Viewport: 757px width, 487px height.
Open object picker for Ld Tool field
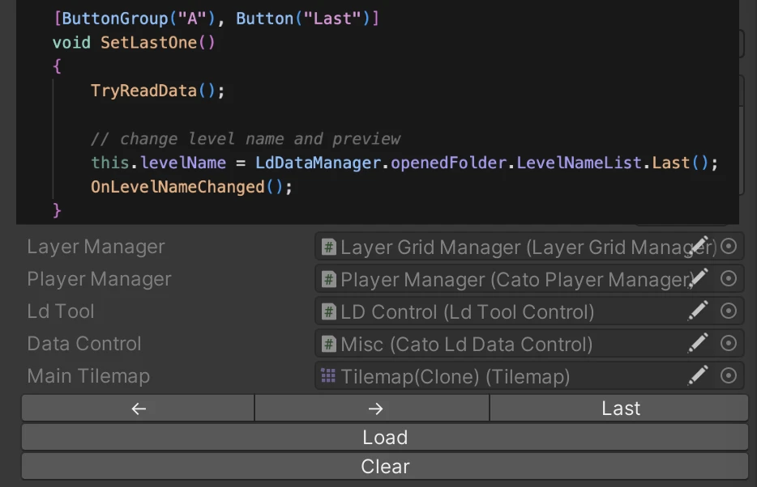click(729, 311)
